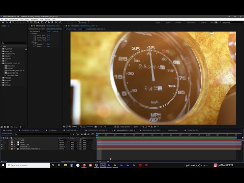Switch to the Default workspace
This screenshot has width=244, height=183.
[x=158, y=22]
